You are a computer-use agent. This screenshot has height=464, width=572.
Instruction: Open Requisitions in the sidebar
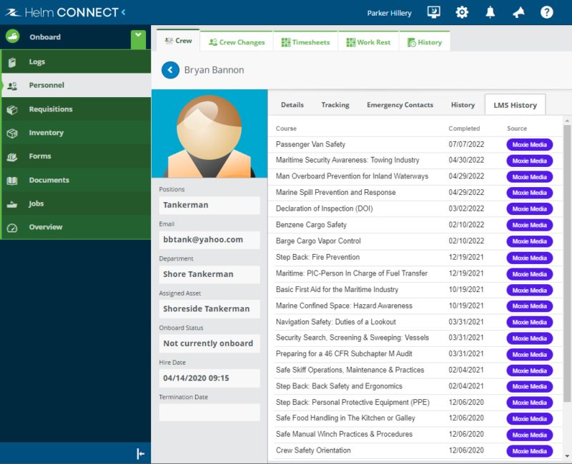coord(50,109)
